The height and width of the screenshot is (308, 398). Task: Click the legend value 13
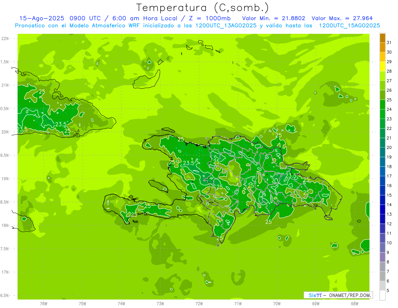(x=389, y=214)
